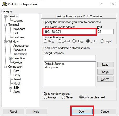Collapse the Connection tree node
The height and width of the screenshot is (116, 119).
pos(6,67)
